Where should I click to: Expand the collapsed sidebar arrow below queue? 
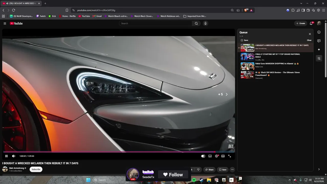(x=319, y=169)
